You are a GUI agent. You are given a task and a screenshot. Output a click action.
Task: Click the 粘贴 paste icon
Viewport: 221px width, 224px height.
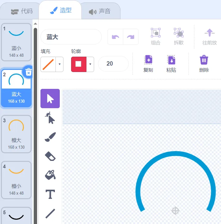pyautogui.click(x=171, y=59)
